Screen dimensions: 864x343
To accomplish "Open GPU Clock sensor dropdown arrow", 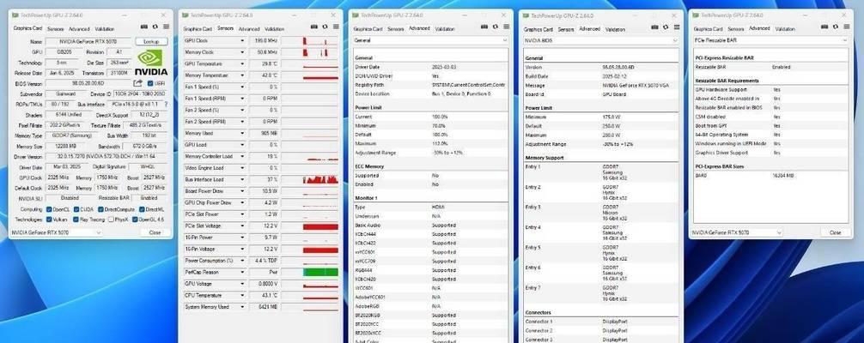I will 242,40.
